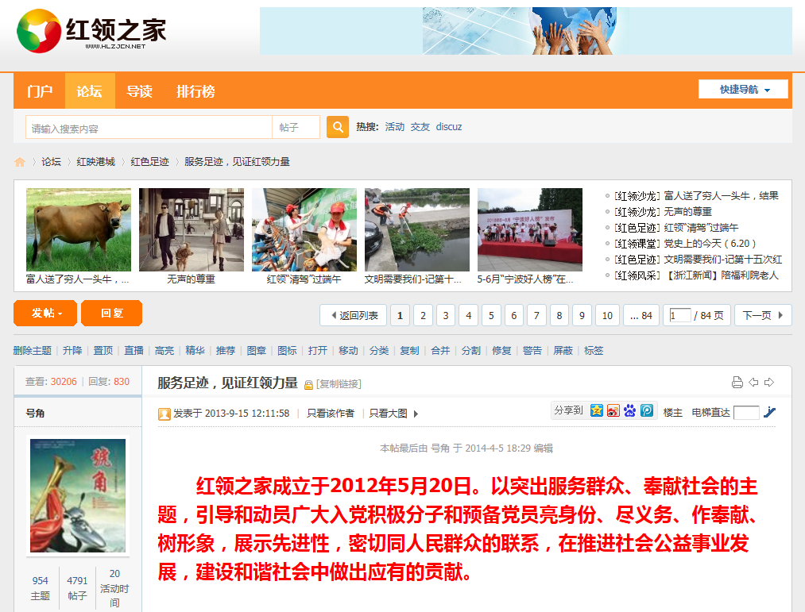Click the printer icon for the thread
805x612 pixels.
pos(737,383)
